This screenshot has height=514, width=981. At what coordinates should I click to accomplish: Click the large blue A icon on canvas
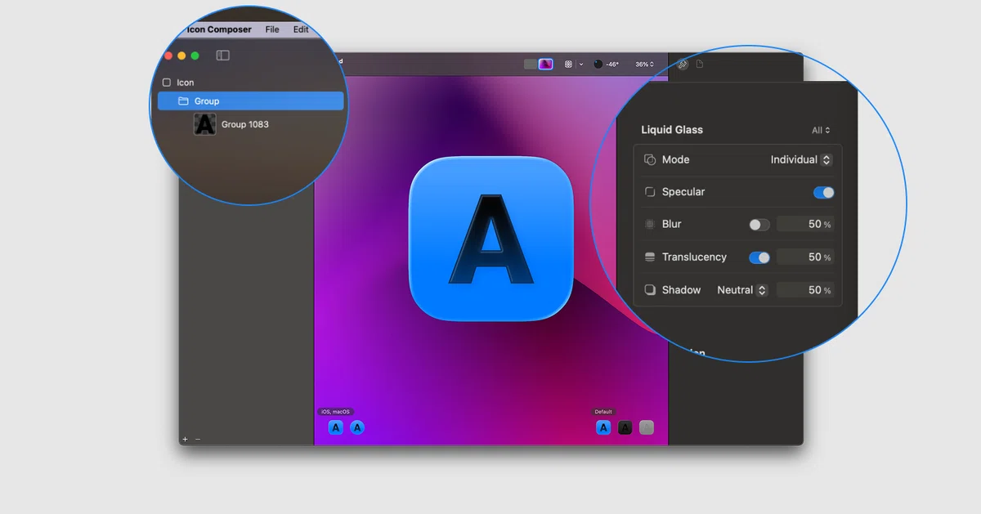[x=490, y=238]
